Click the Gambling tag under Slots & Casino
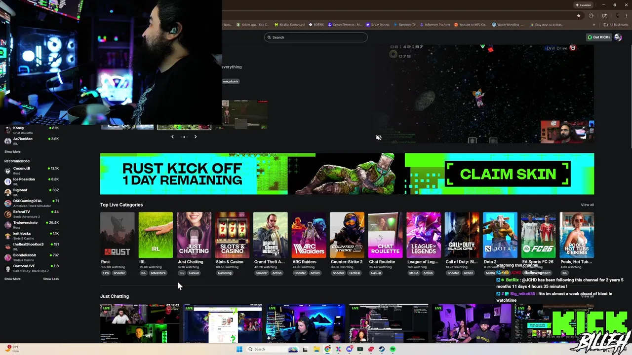Viewport: 632px width, 355px height. coord(225,273)
